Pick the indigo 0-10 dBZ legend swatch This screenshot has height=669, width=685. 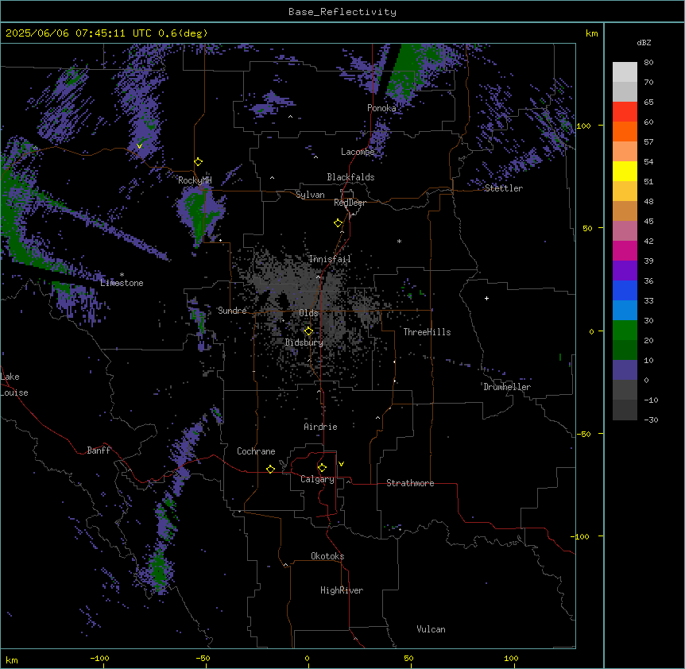[x=625, y=370]
